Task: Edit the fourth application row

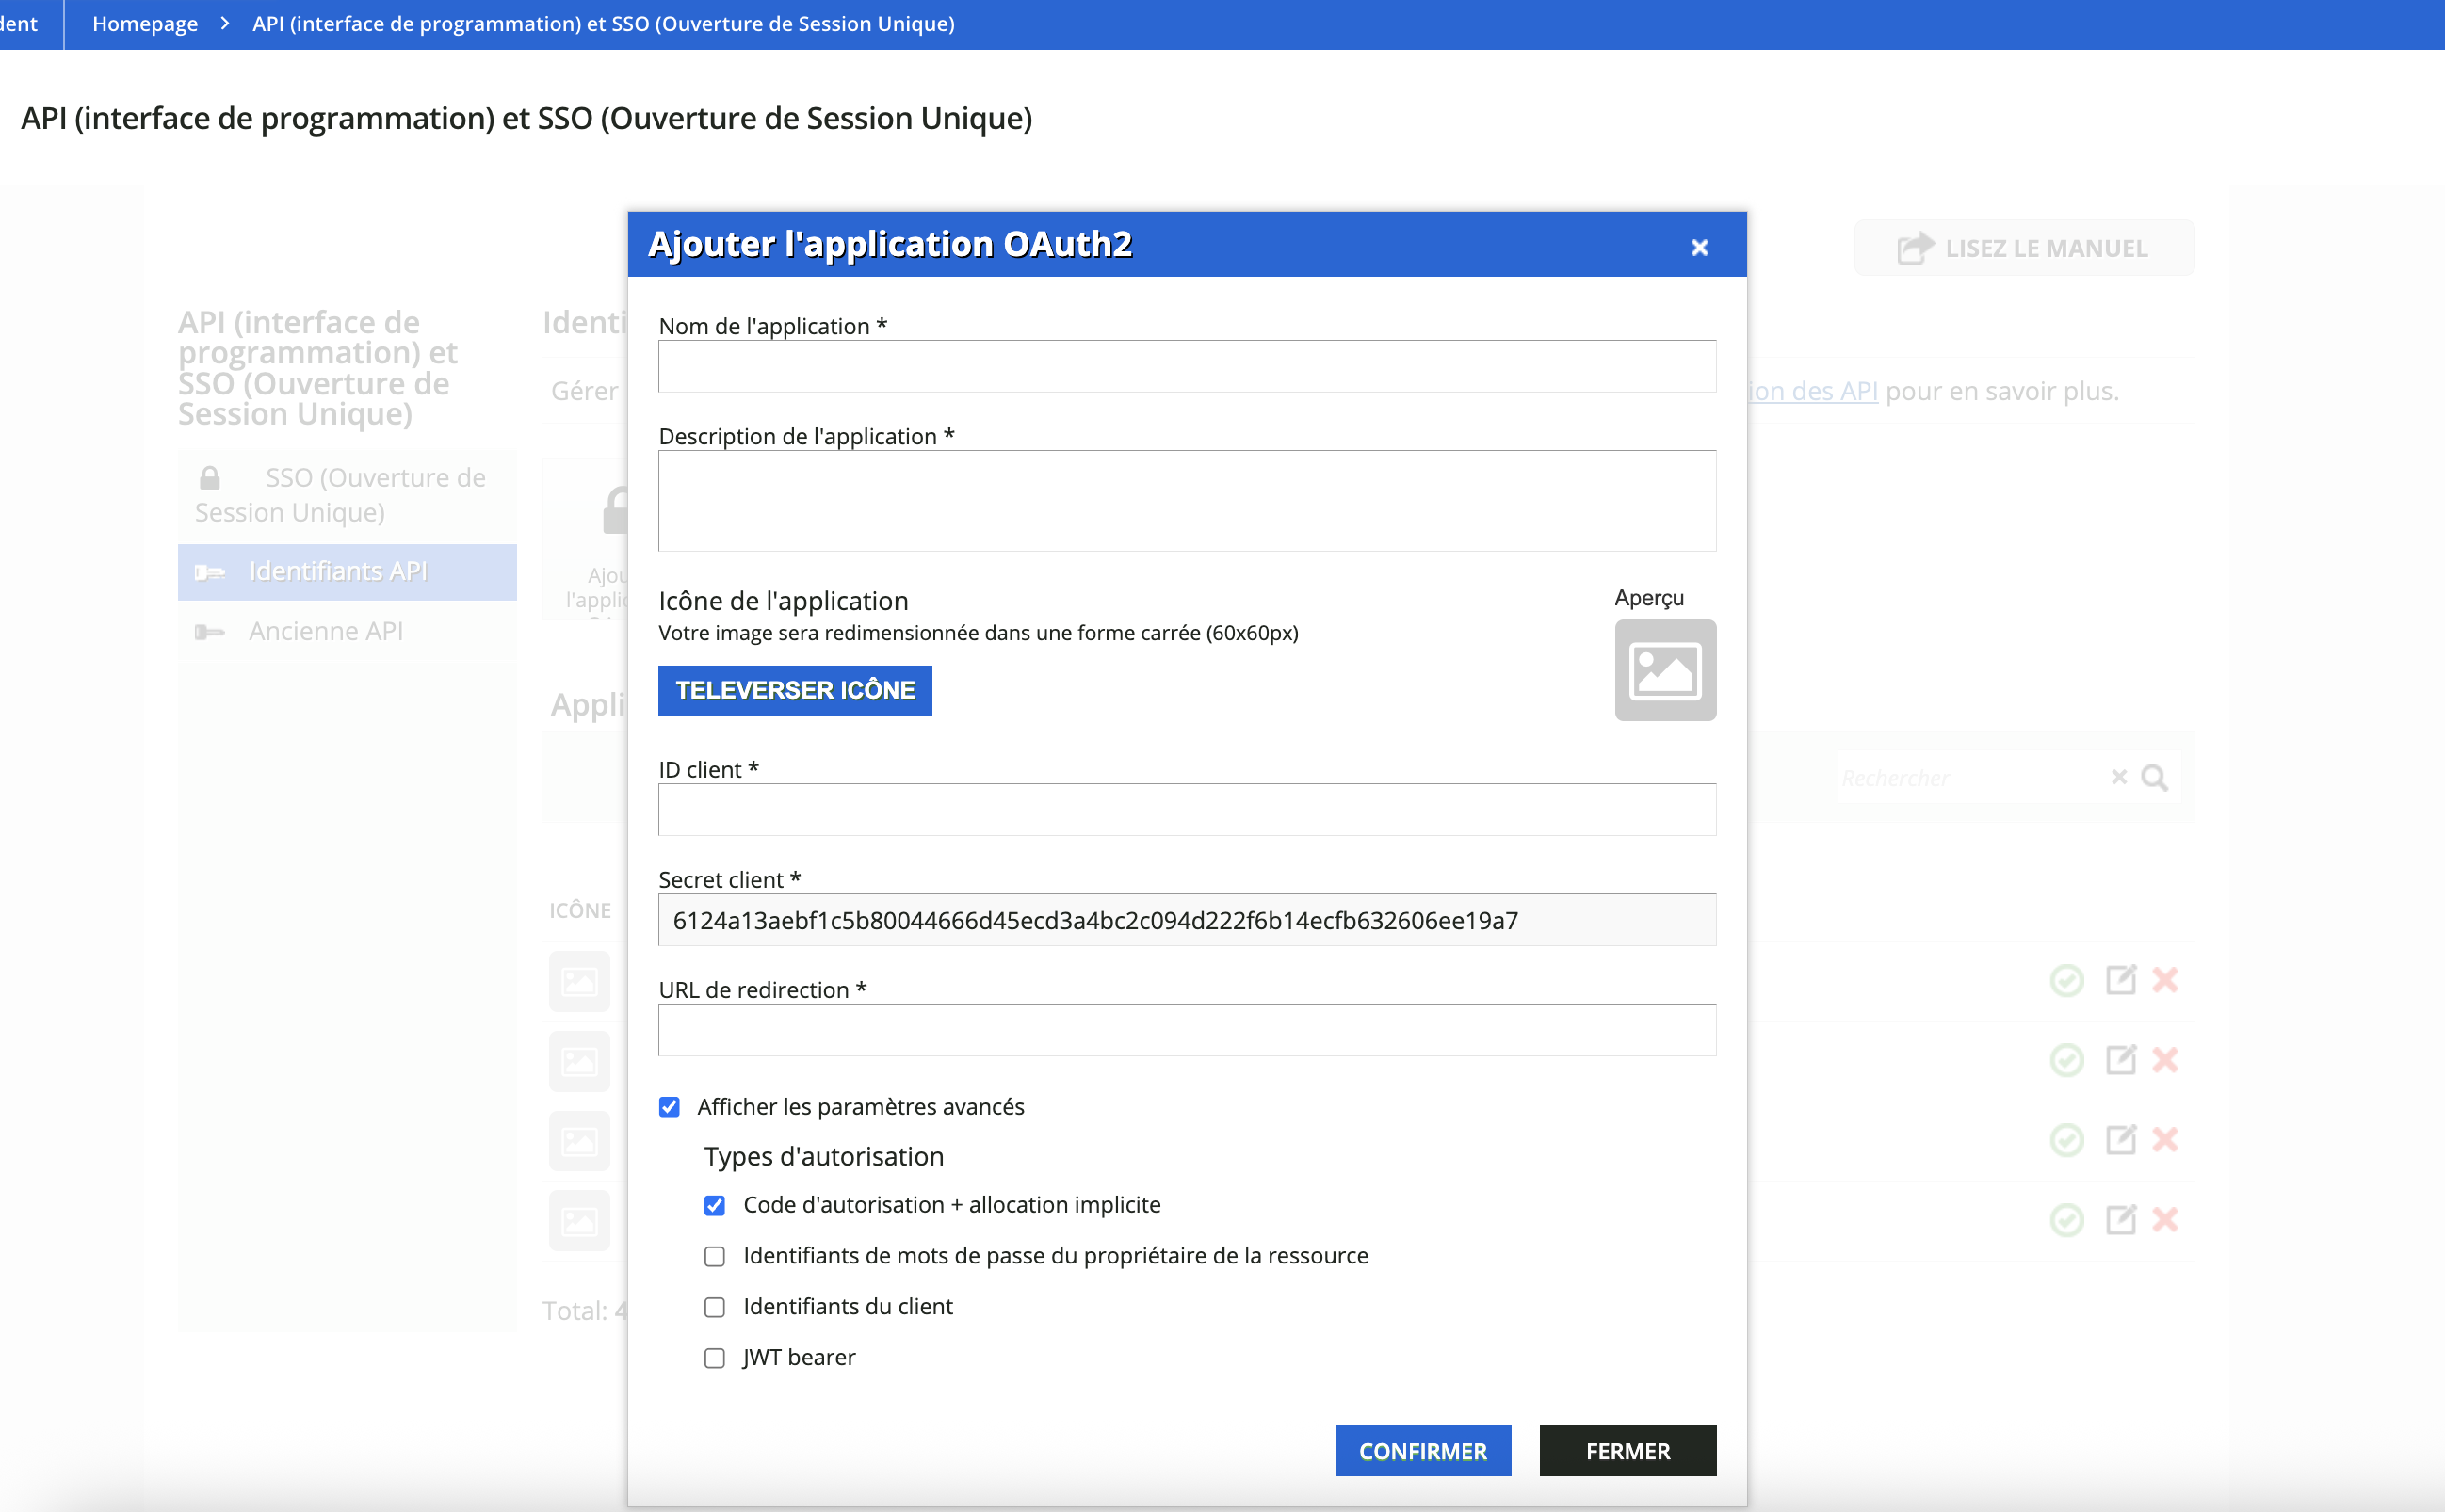Action: (x=2120, y=1220)
